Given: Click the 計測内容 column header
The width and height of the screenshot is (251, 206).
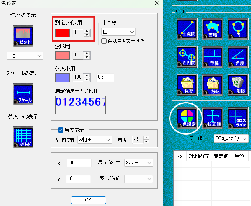Looking at the screenshot, I should coord(199,156).
